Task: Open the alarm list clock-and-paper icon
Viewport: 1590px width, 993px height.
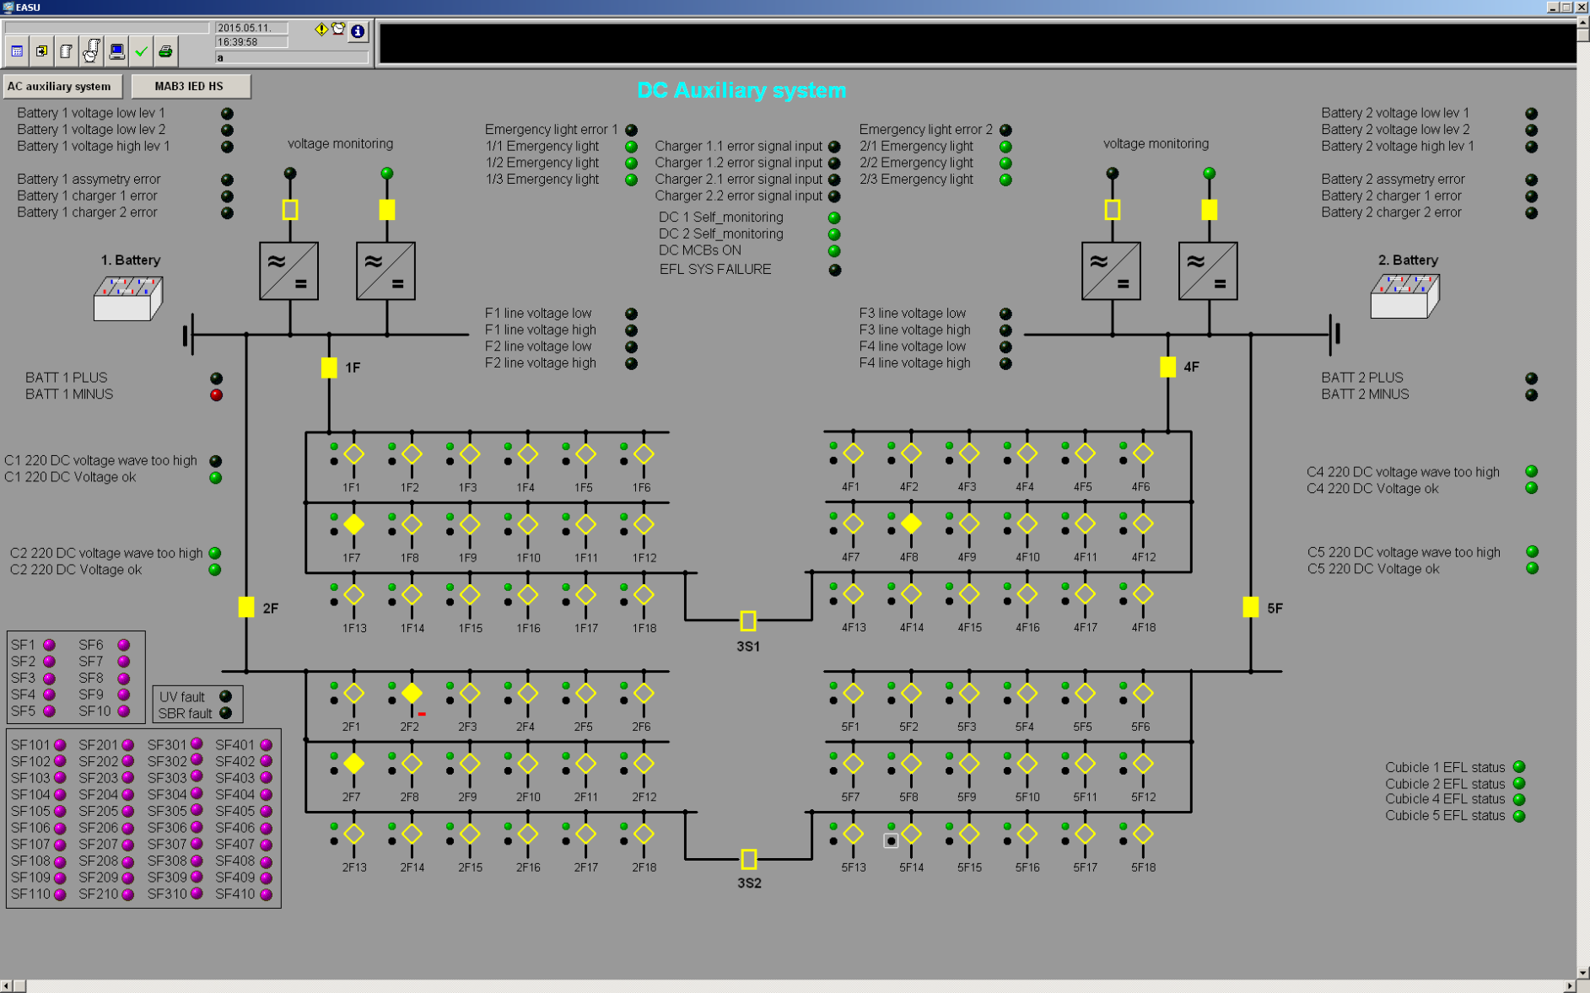Action: (92, 51)
